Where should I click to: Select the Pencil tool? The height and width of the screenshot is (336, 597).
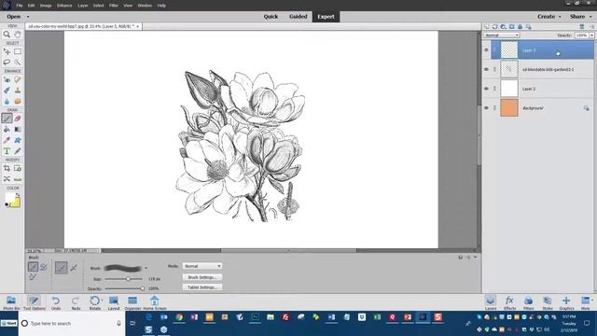pos(18,151)
